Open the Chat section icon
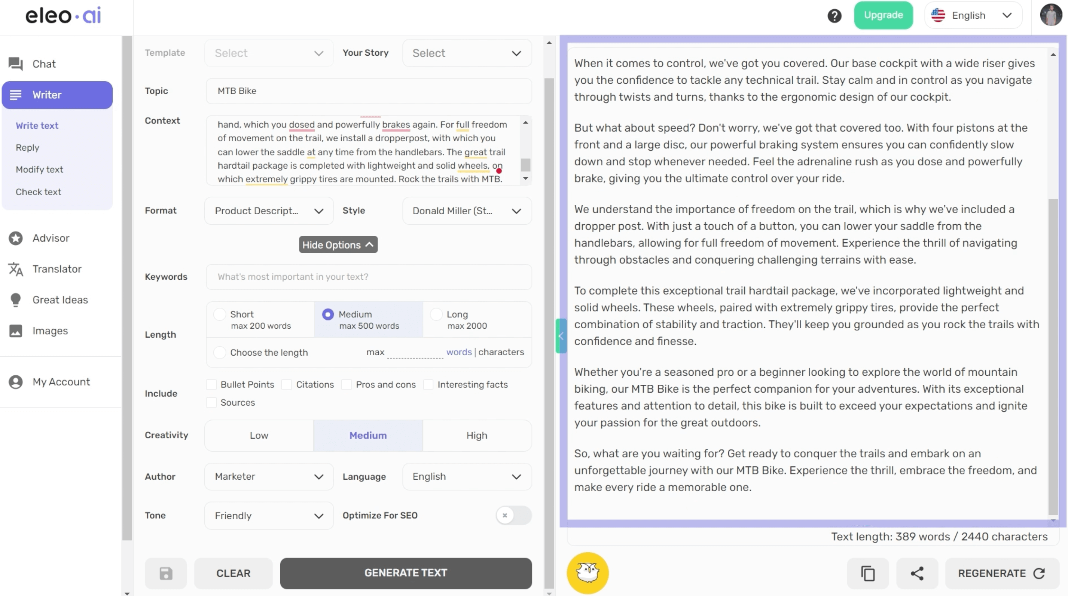This screenshot has width=1068, height=596. [x=16, y=64]
